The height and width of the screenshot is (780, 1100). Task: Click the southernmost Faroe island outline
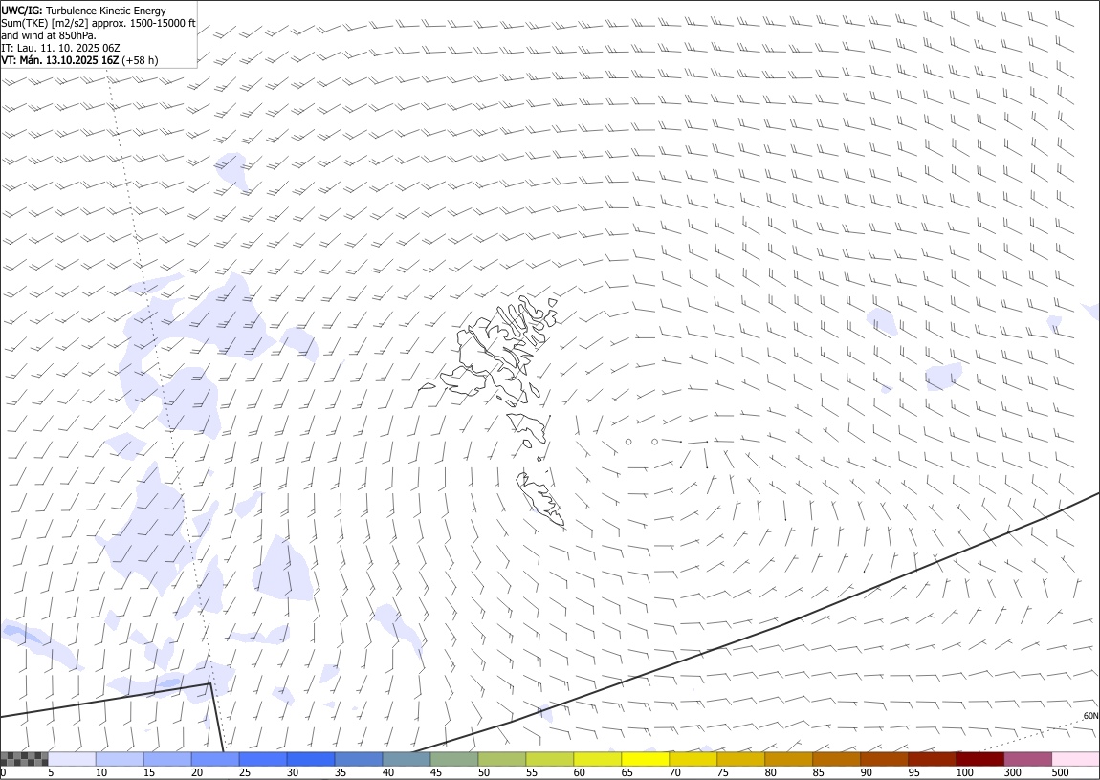(x=540, y=498)
